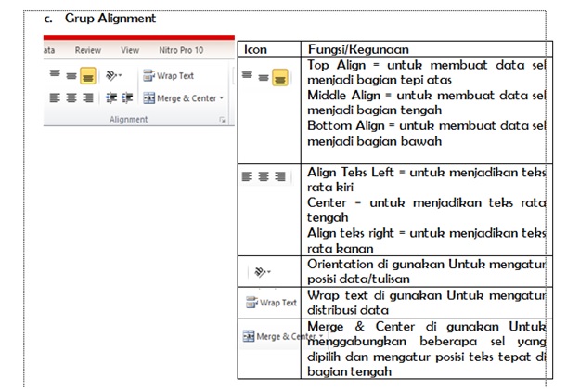
Task: Click the text "bagian tengah" in last row
Action: 349,371
